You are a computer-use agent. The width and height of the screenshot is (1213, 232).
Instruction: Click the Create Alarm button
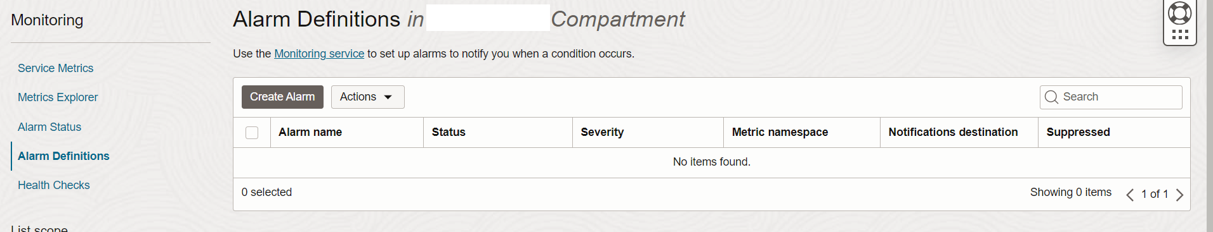(282, 97)
